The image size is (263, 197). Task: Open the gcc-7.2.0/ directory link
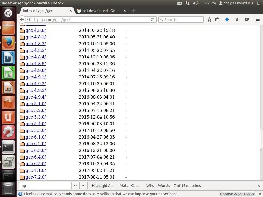pyautogui.click(x=36, y=177)
